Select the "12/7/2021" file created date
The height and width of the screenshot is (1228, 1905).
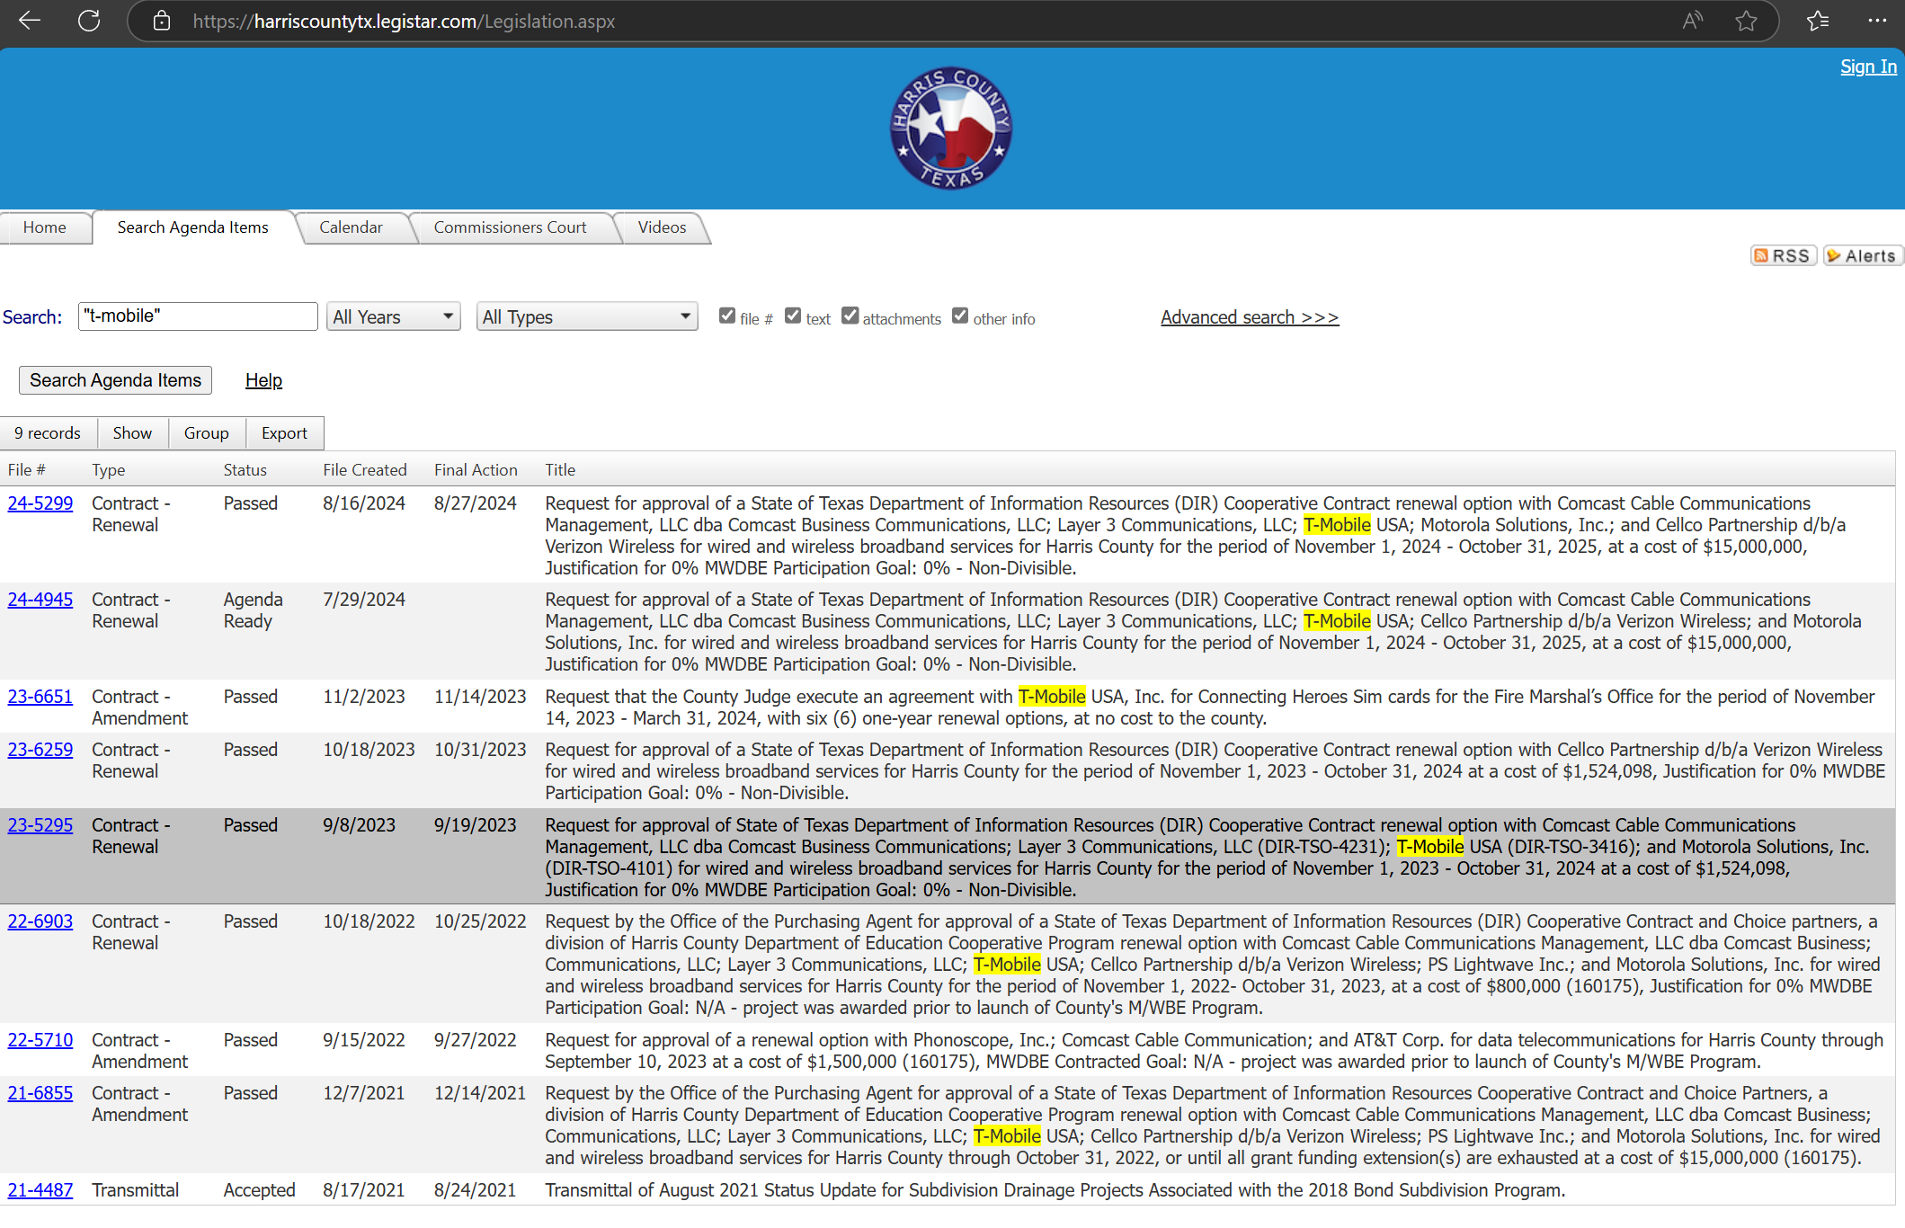[364, 1093]
